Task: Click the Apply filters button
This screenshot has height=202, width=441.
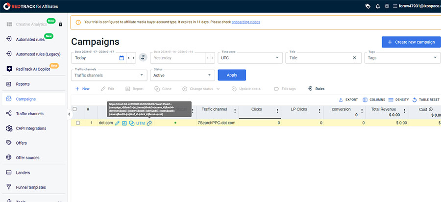Action: click(232, 75)
